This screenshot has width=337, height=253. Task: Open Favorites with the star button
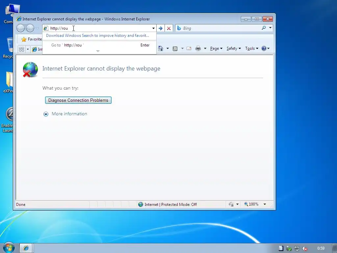click(32, 39)
